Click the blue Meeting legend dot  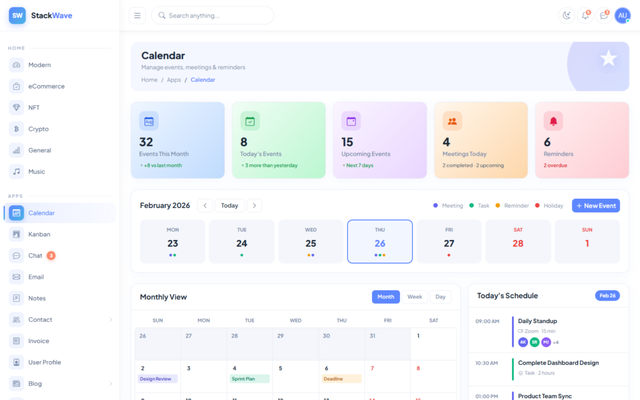pyautogui.click(x=436, y=205)
